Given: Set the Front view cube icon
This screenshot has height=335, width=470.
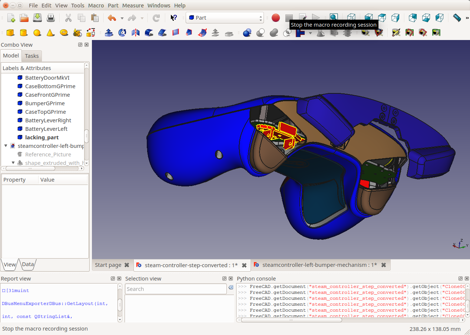Looking at the screenshot, I should pos(369,17).
